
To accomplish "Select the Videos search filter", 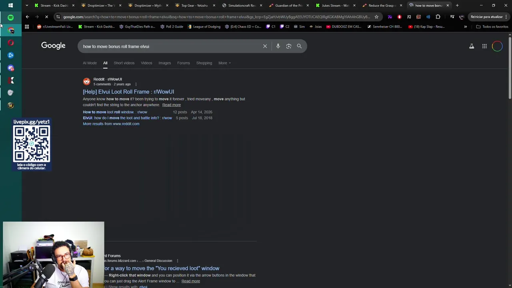I will pos(146,63).
